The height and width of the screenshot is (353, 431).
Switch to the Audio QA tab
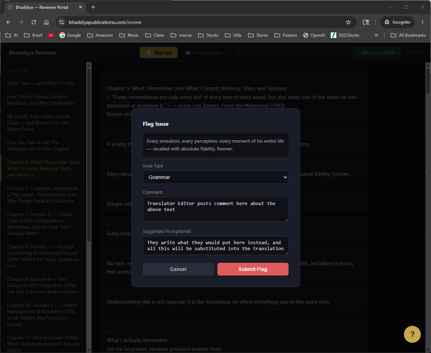(250, 53)
